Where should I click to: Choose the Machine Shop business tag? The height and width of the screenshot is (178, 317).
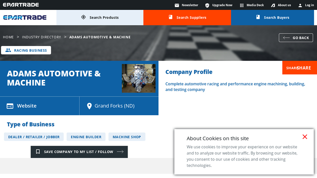pyautogui.click(x=127, y=137)
